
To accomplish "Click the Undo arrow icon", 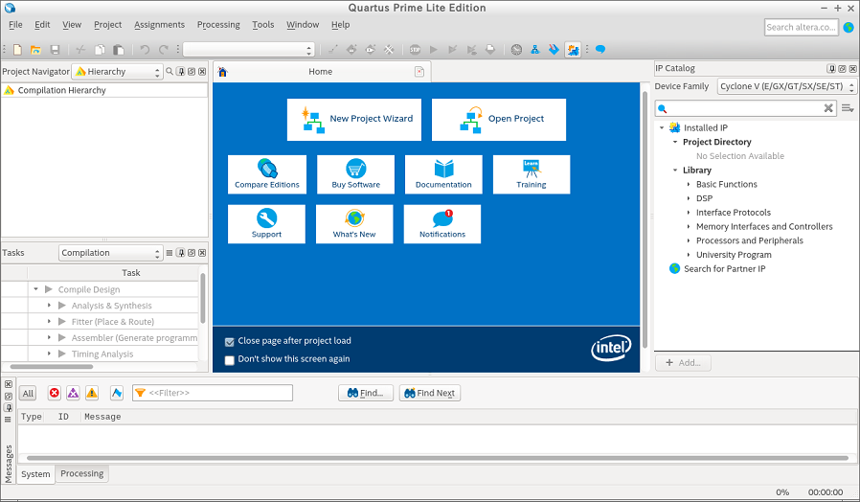I will pos(145,50).
